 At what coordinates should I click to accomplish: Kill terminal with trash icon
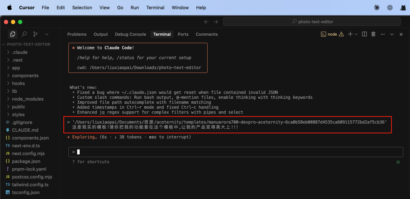point(374,34)
